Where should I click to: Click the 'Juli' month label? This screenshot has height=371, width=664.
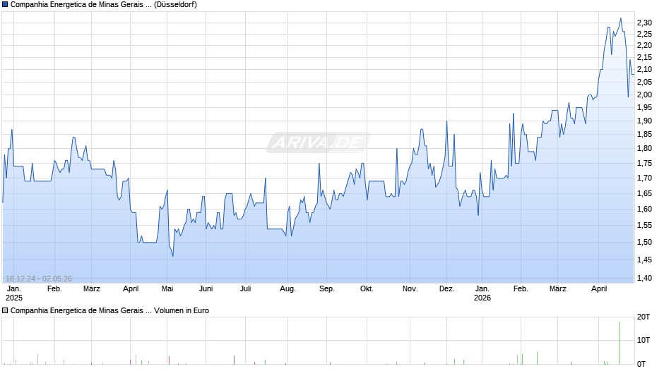(x=246, y=289)
